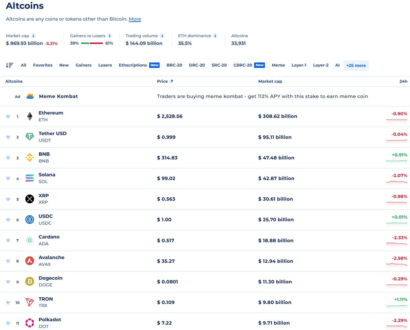
Task: Click the Gainers vs Losers bar
Action: click(92, 43)
